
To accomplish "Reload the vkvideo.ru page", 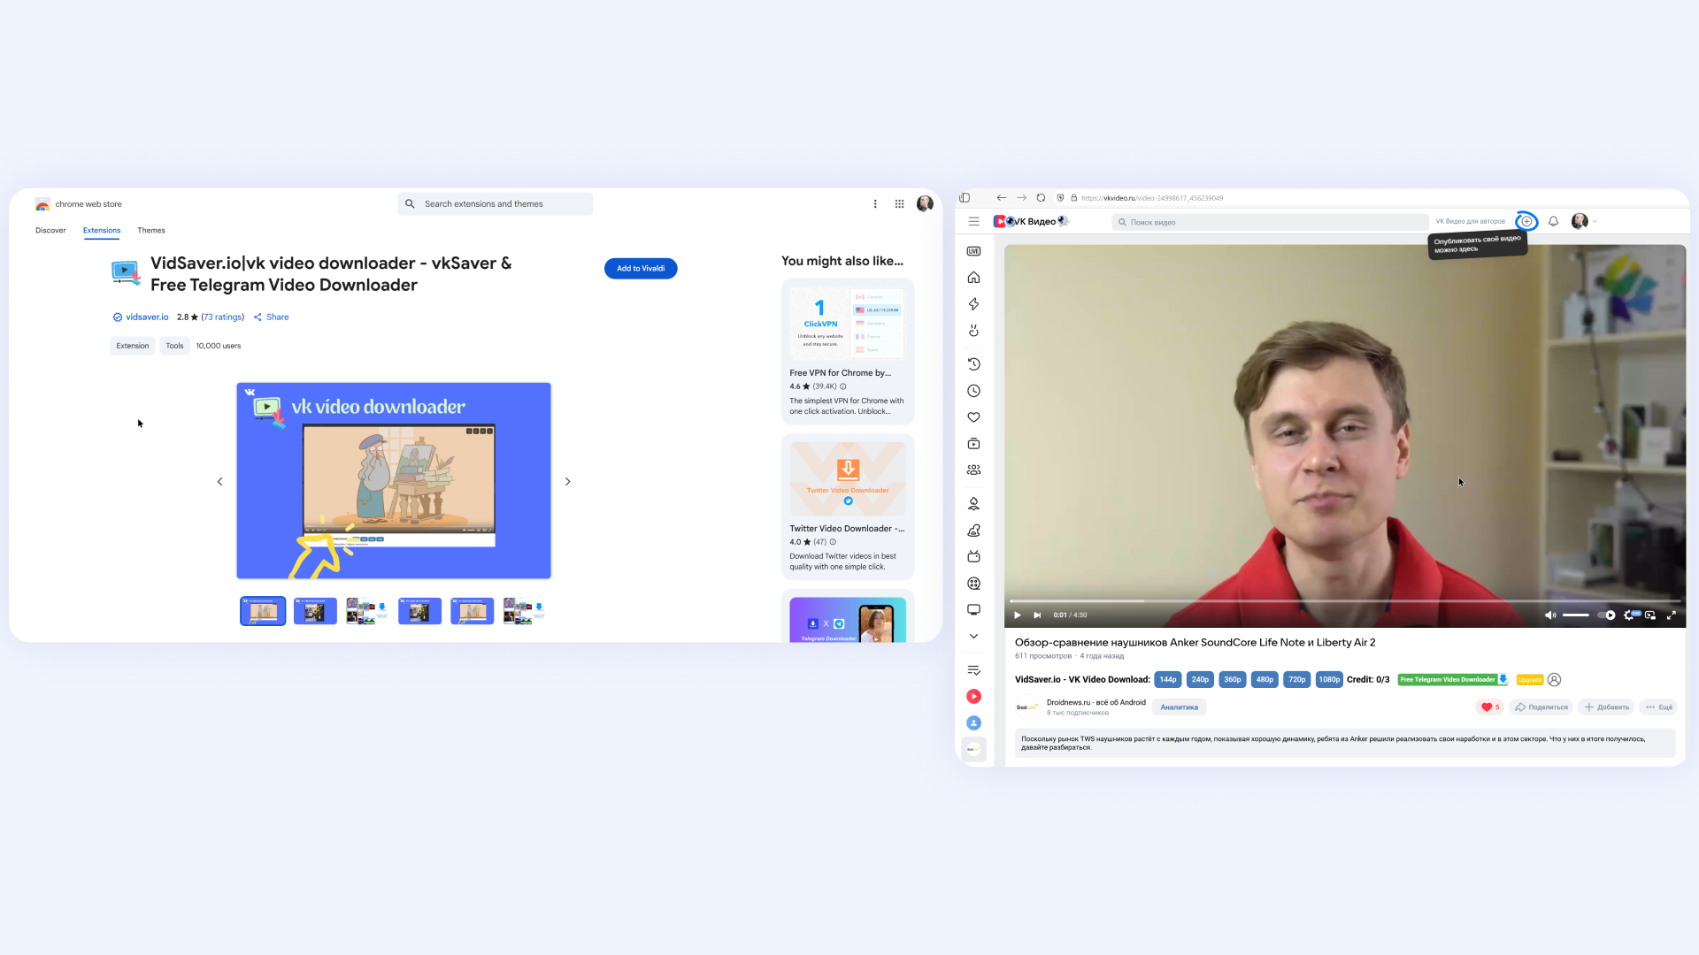I will [1041, 198].
